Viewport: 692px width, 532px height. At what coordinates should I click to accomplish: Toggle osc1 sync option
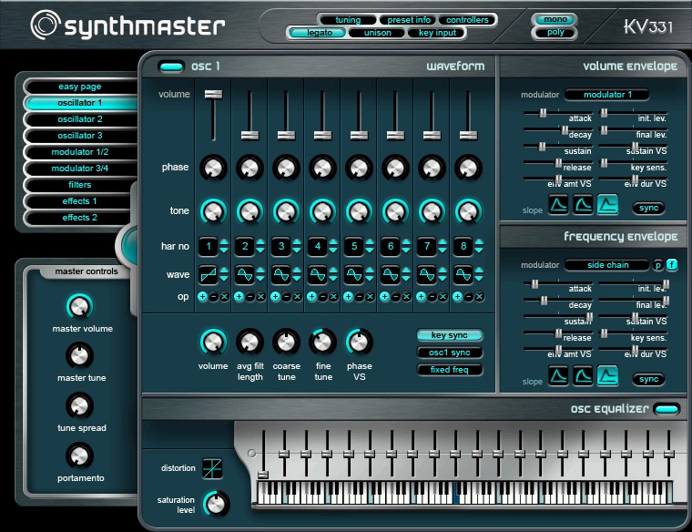click(x=450, y=353)
